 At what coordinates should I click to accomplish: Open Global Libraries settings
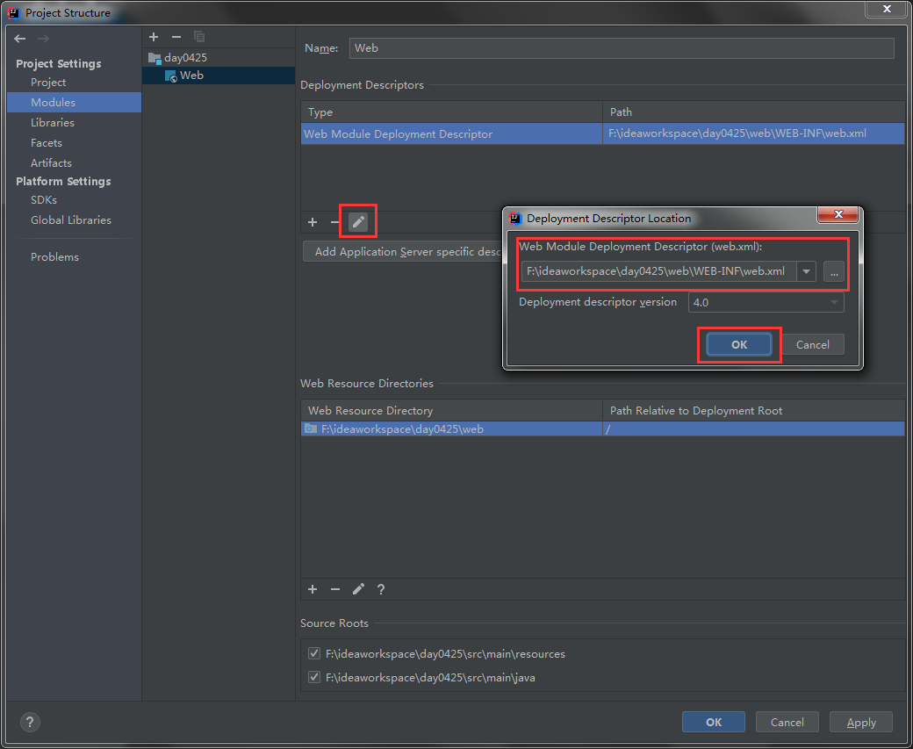click(x=71, y=220)
